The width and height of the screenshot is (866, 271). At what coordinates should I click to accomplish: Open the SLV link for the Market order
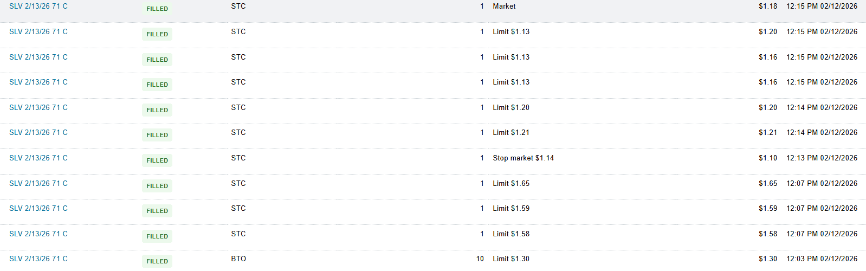(38, 7)
